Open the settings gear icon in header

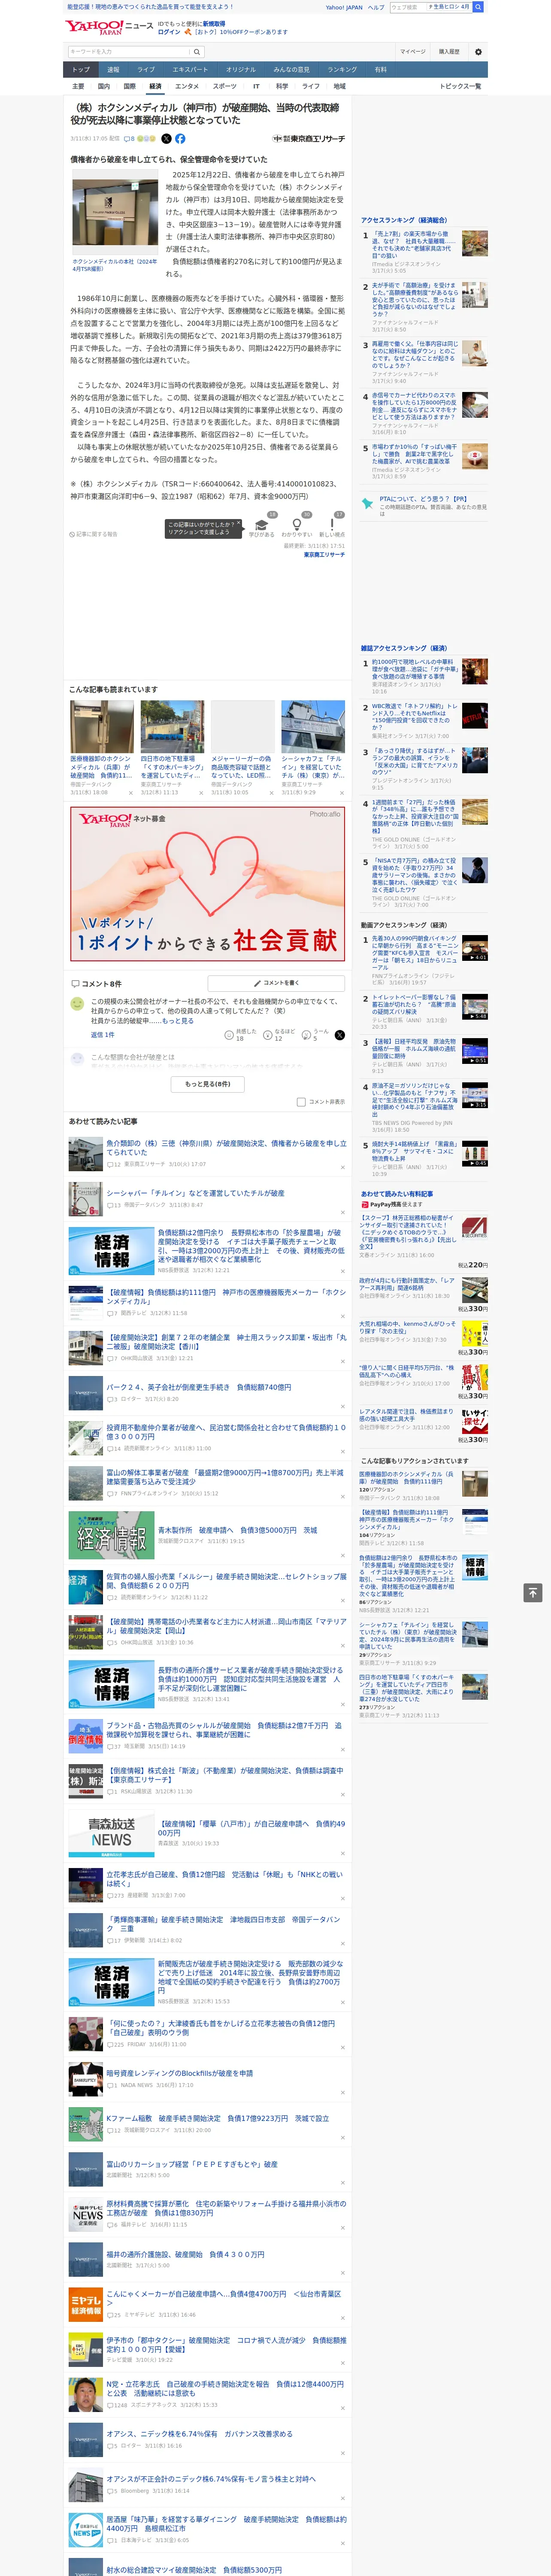478,52
